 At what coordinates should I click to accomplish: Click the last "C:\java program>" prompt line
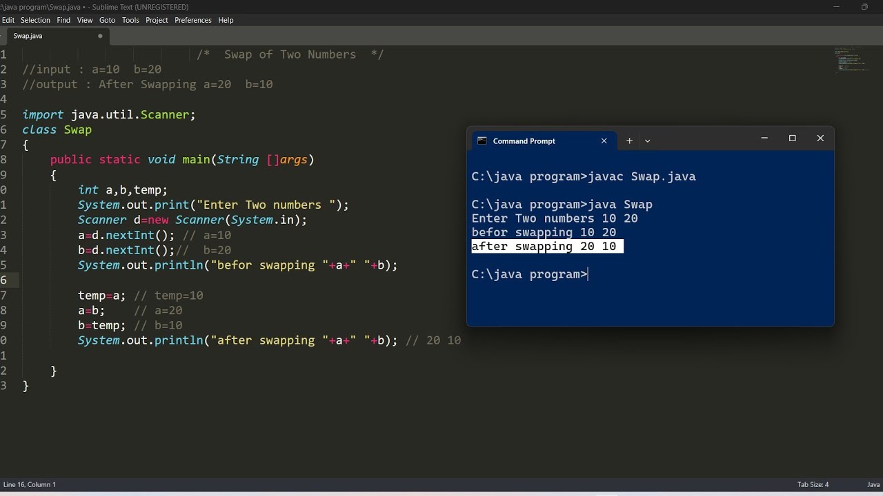coord(530,274)
